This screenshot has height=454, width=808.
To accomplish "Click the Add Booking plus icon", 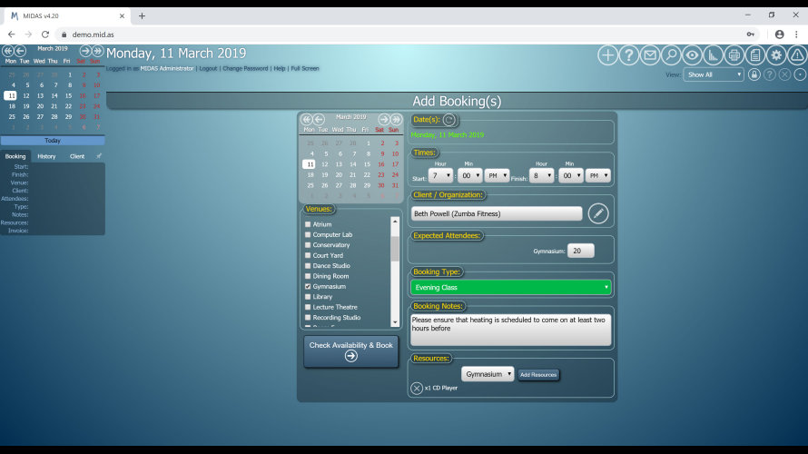I will (607, 55).
